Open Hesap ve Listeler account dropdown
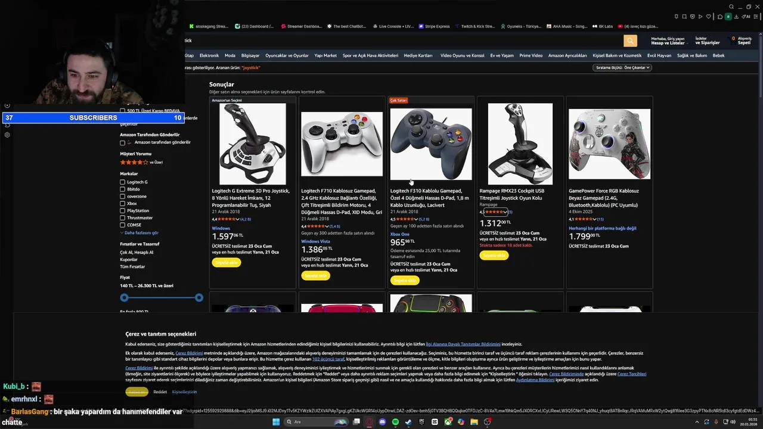The height and width of the screenshot is (429, 763). (668, 41)
